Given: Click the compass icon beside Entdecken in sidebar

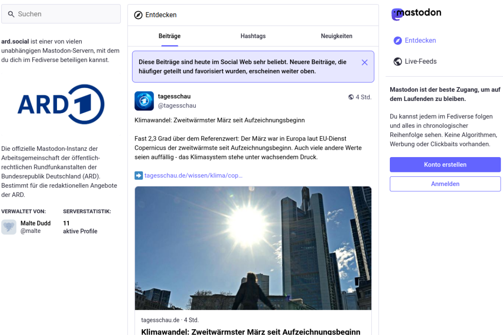Looking at the screenshot, I should coord(398,40).
